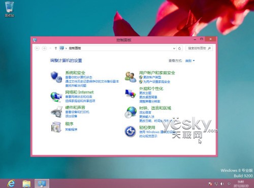Select Control Panel taskbar button

point(42,183)
